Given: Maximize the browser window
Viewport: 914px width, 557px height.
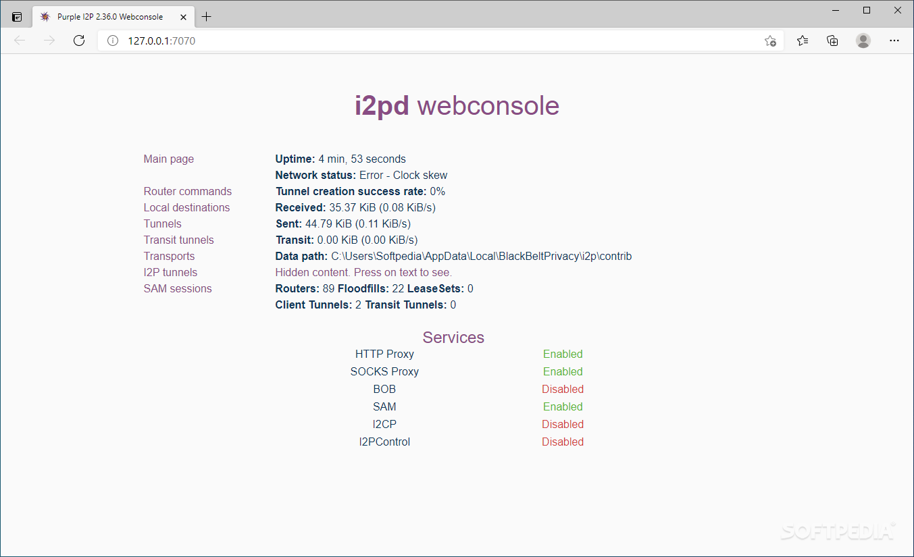Looking at the screenshot, I should coord(867,9).
